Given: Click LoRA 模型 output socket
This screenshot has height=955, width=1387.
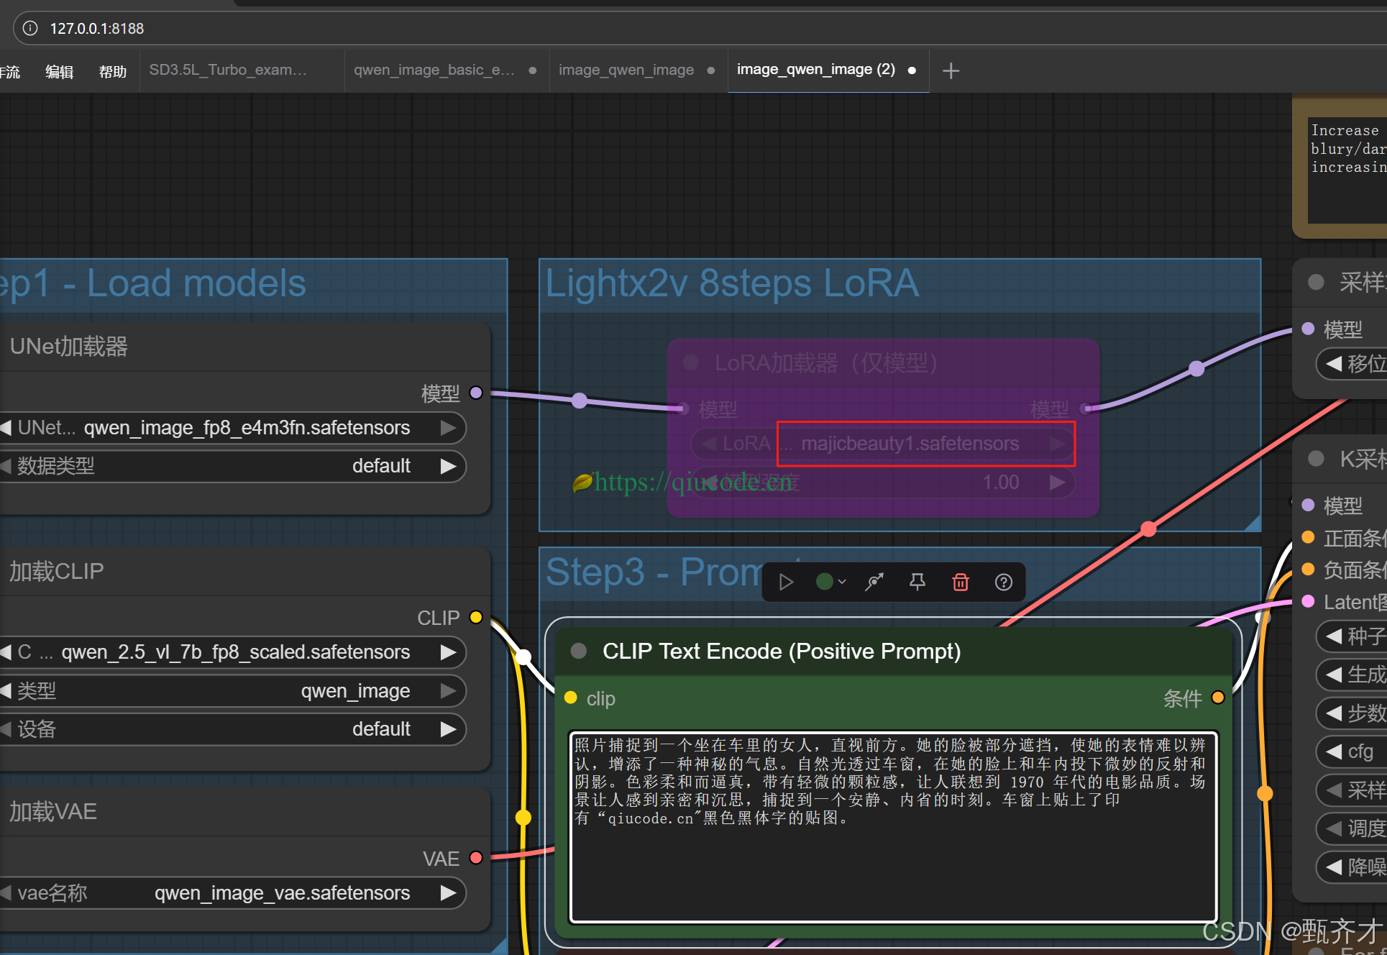Looking at the screenshot, I should 1086,408.
